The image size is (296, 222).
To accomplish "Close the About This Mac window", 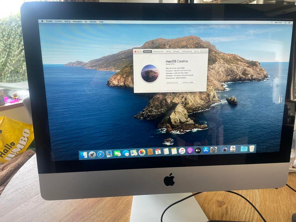I will 136,52.
